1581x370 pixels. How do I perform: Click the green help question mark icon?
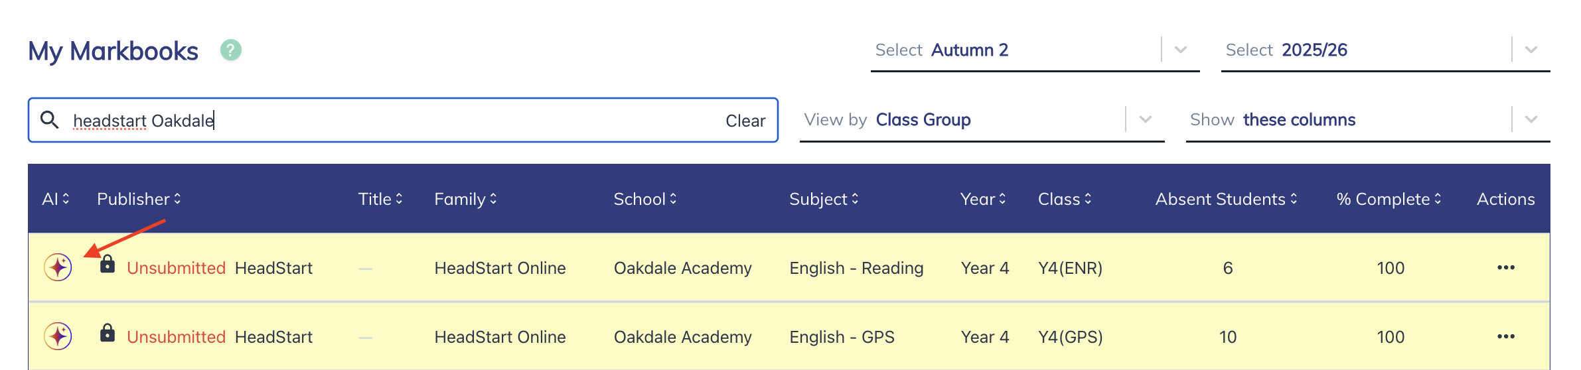(x=231, y=50)
